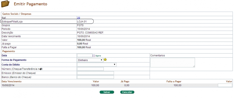
Task: Click the Periodo value 15/06/2014
Action: coord(83,29)
